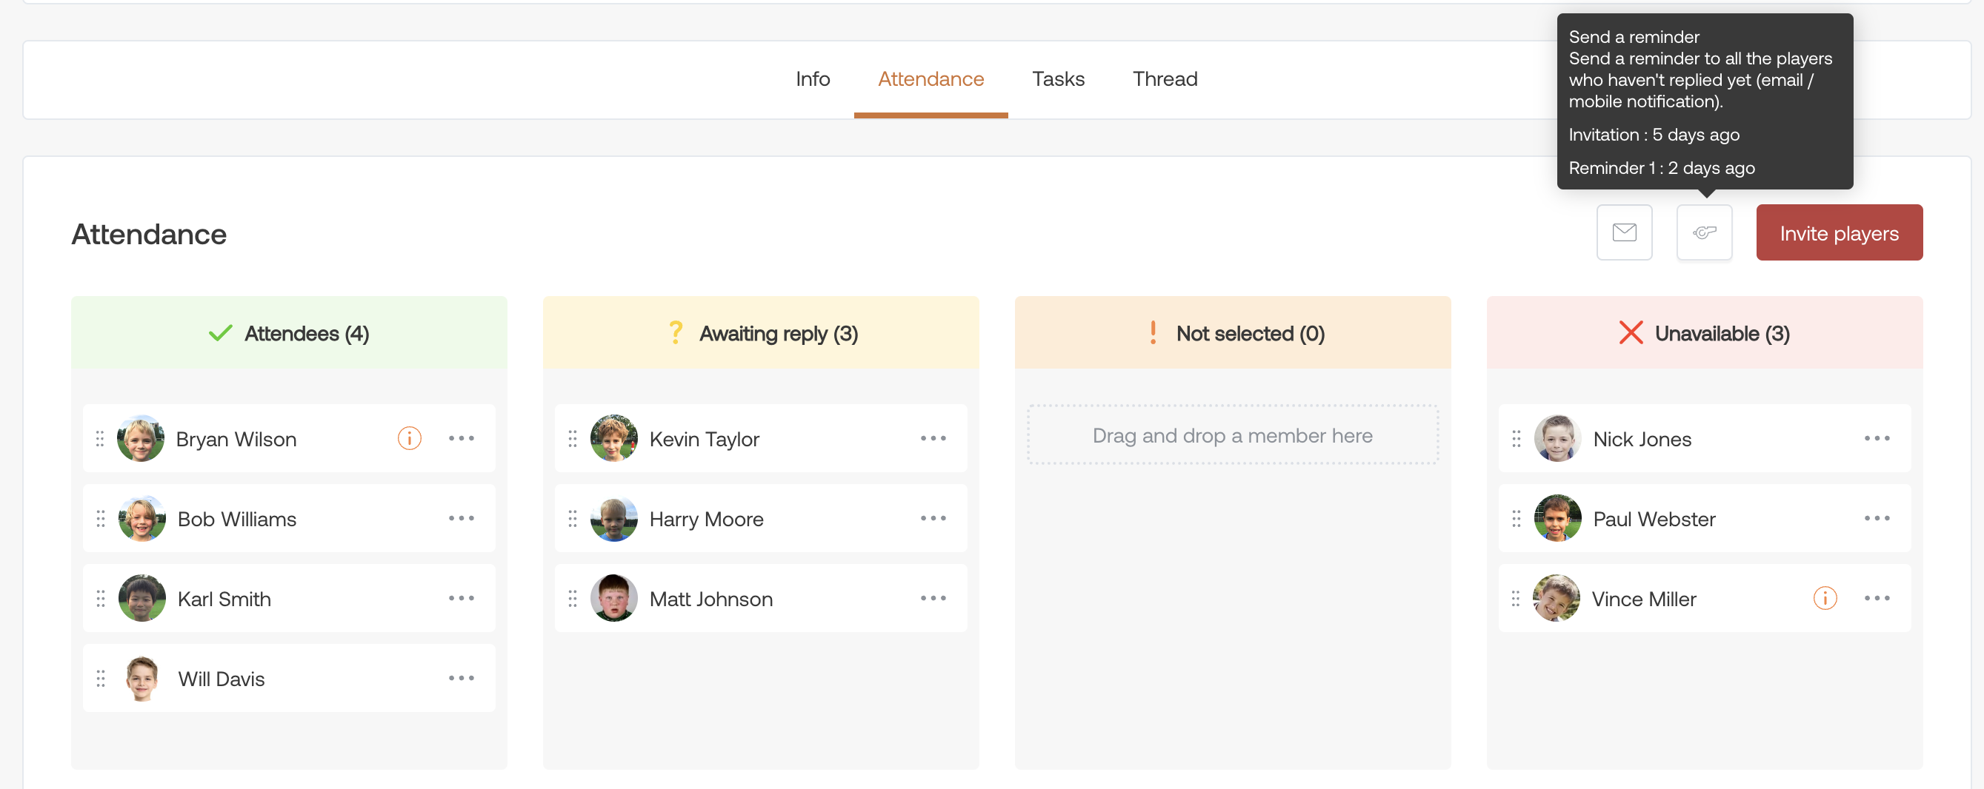Open Bryan Wilson's three-dot menu
This screenshot has width=1984, height=789.
pyautogui.click(x=462, y=438)
